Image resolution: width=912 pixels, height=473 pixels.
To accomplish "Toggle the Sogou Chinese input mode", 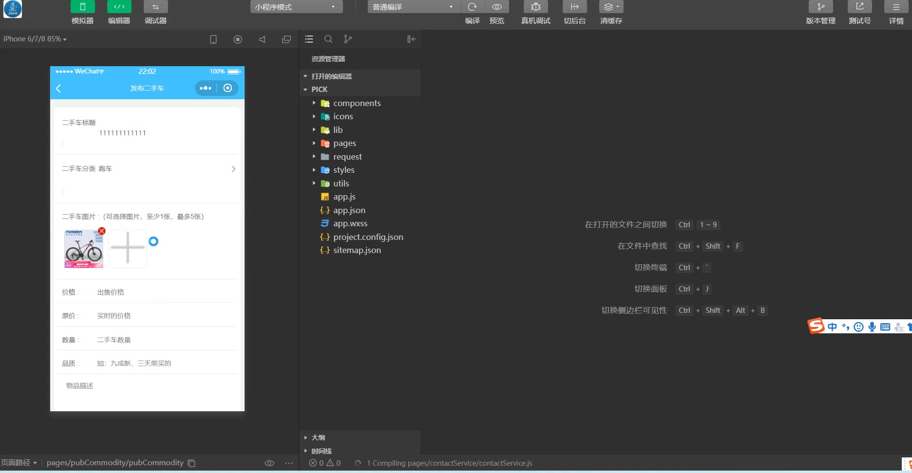I will pos(833,327).
